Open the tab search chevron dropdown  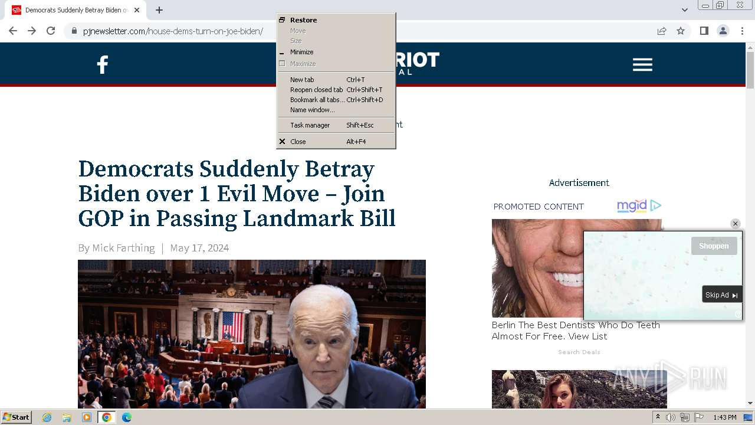click(x=685, y=9)
